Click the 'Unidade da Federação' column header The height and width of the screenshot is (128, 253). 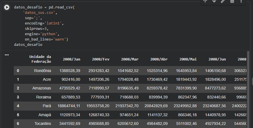click(40, 59)
